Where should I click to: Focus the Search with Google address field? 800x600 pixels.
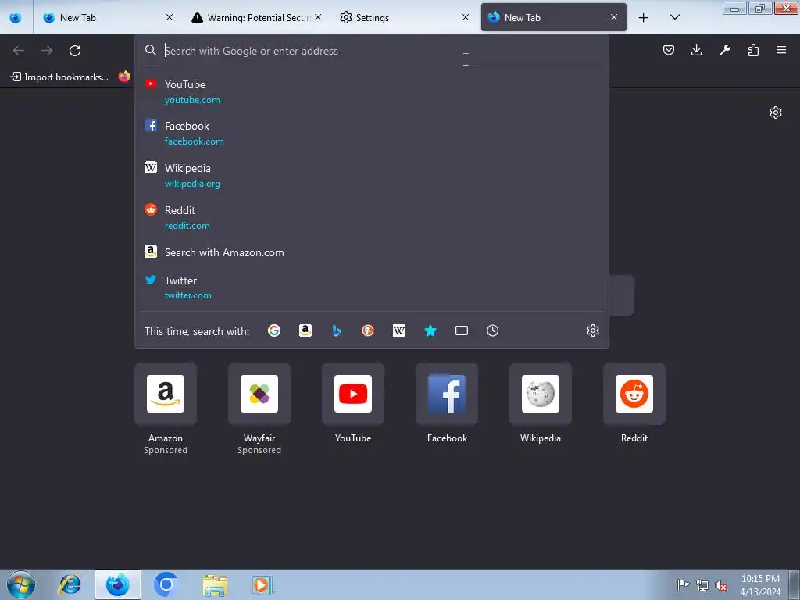point(371,51)
